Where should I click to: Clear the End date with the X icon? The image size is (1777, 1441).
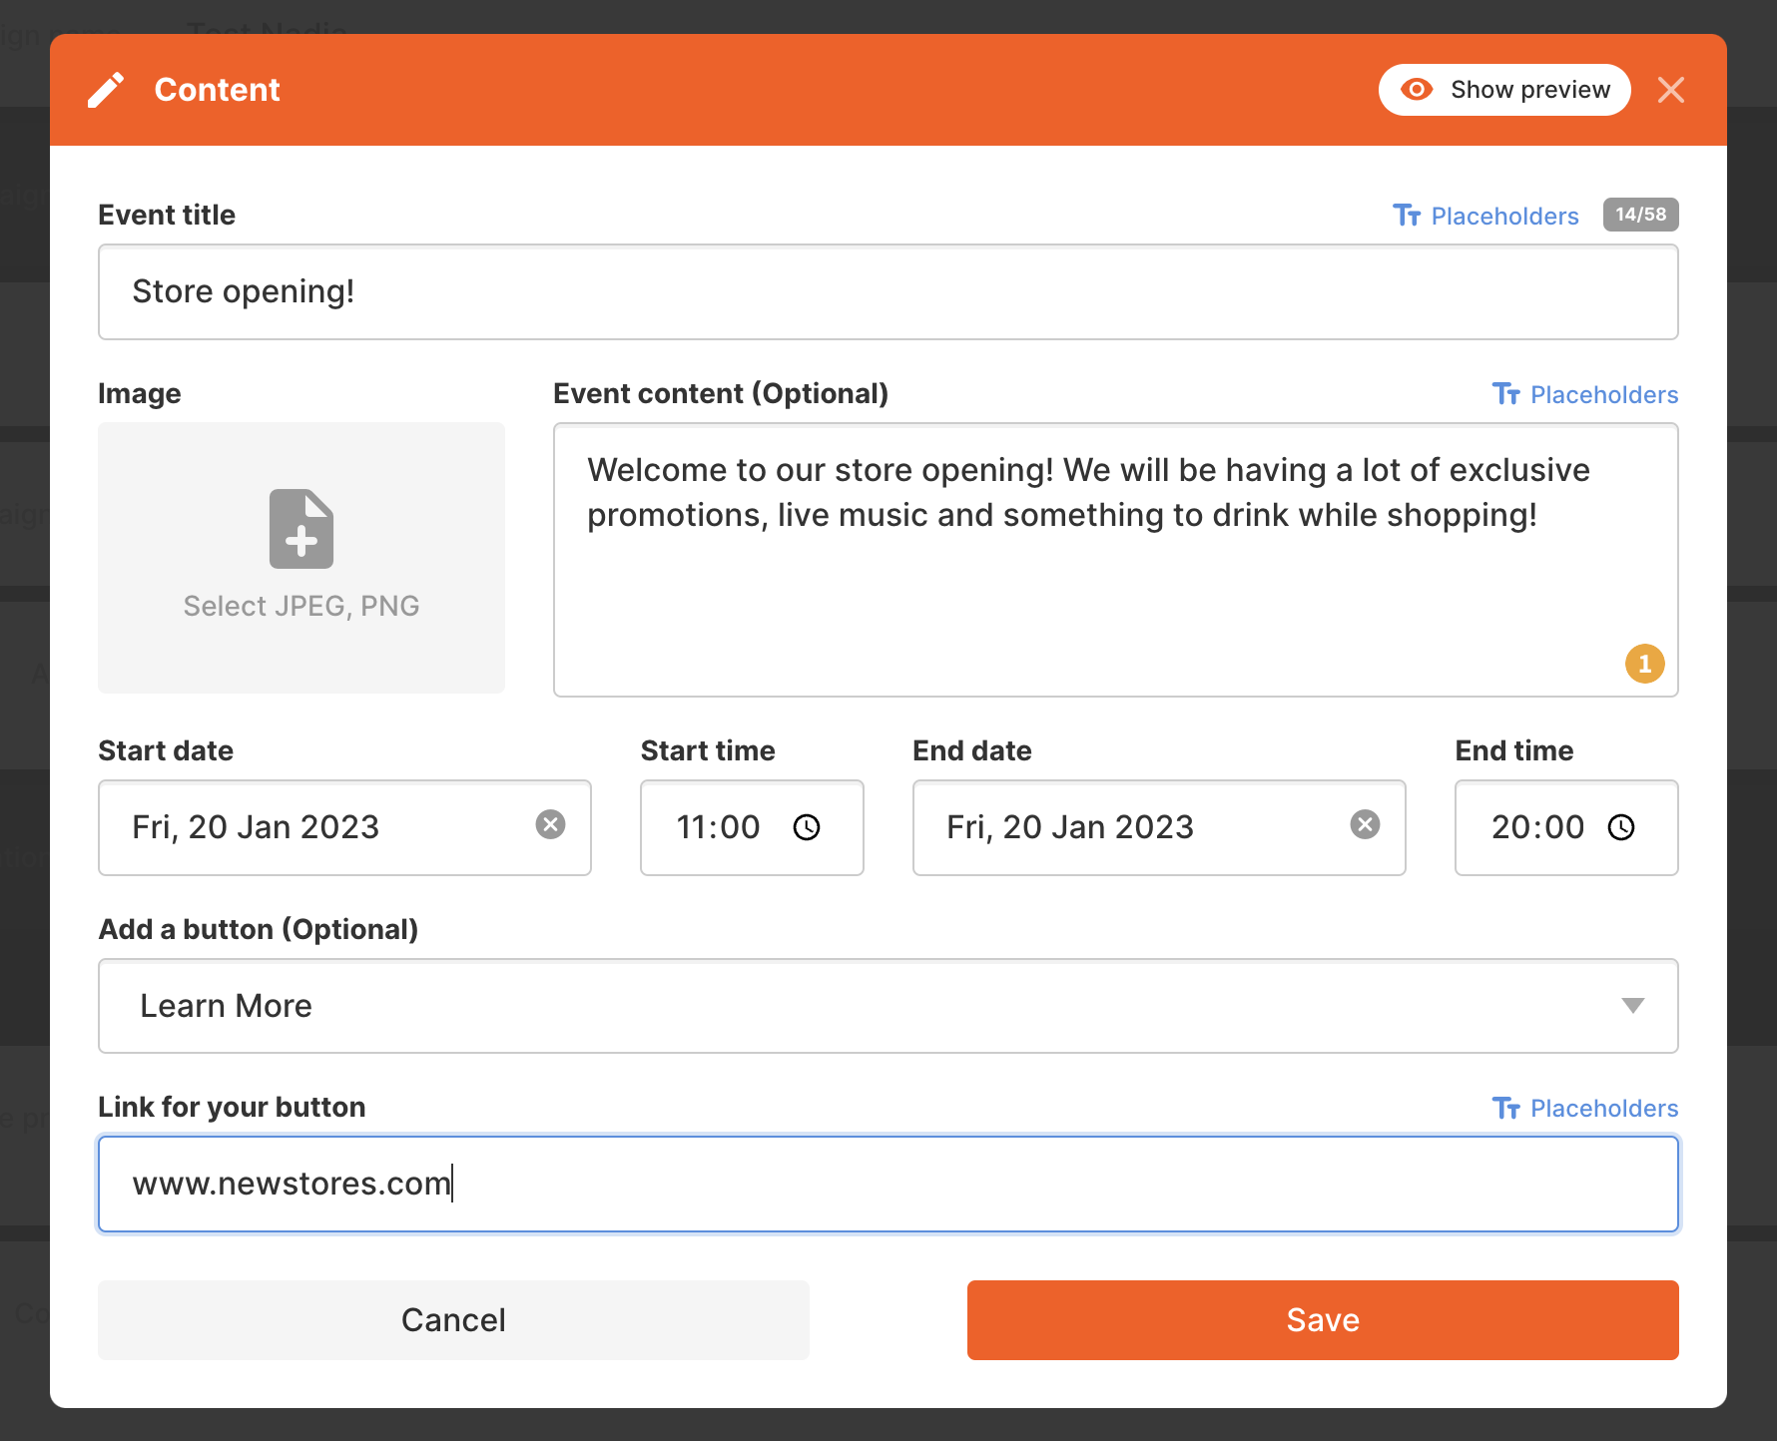tap(1365, 824)
